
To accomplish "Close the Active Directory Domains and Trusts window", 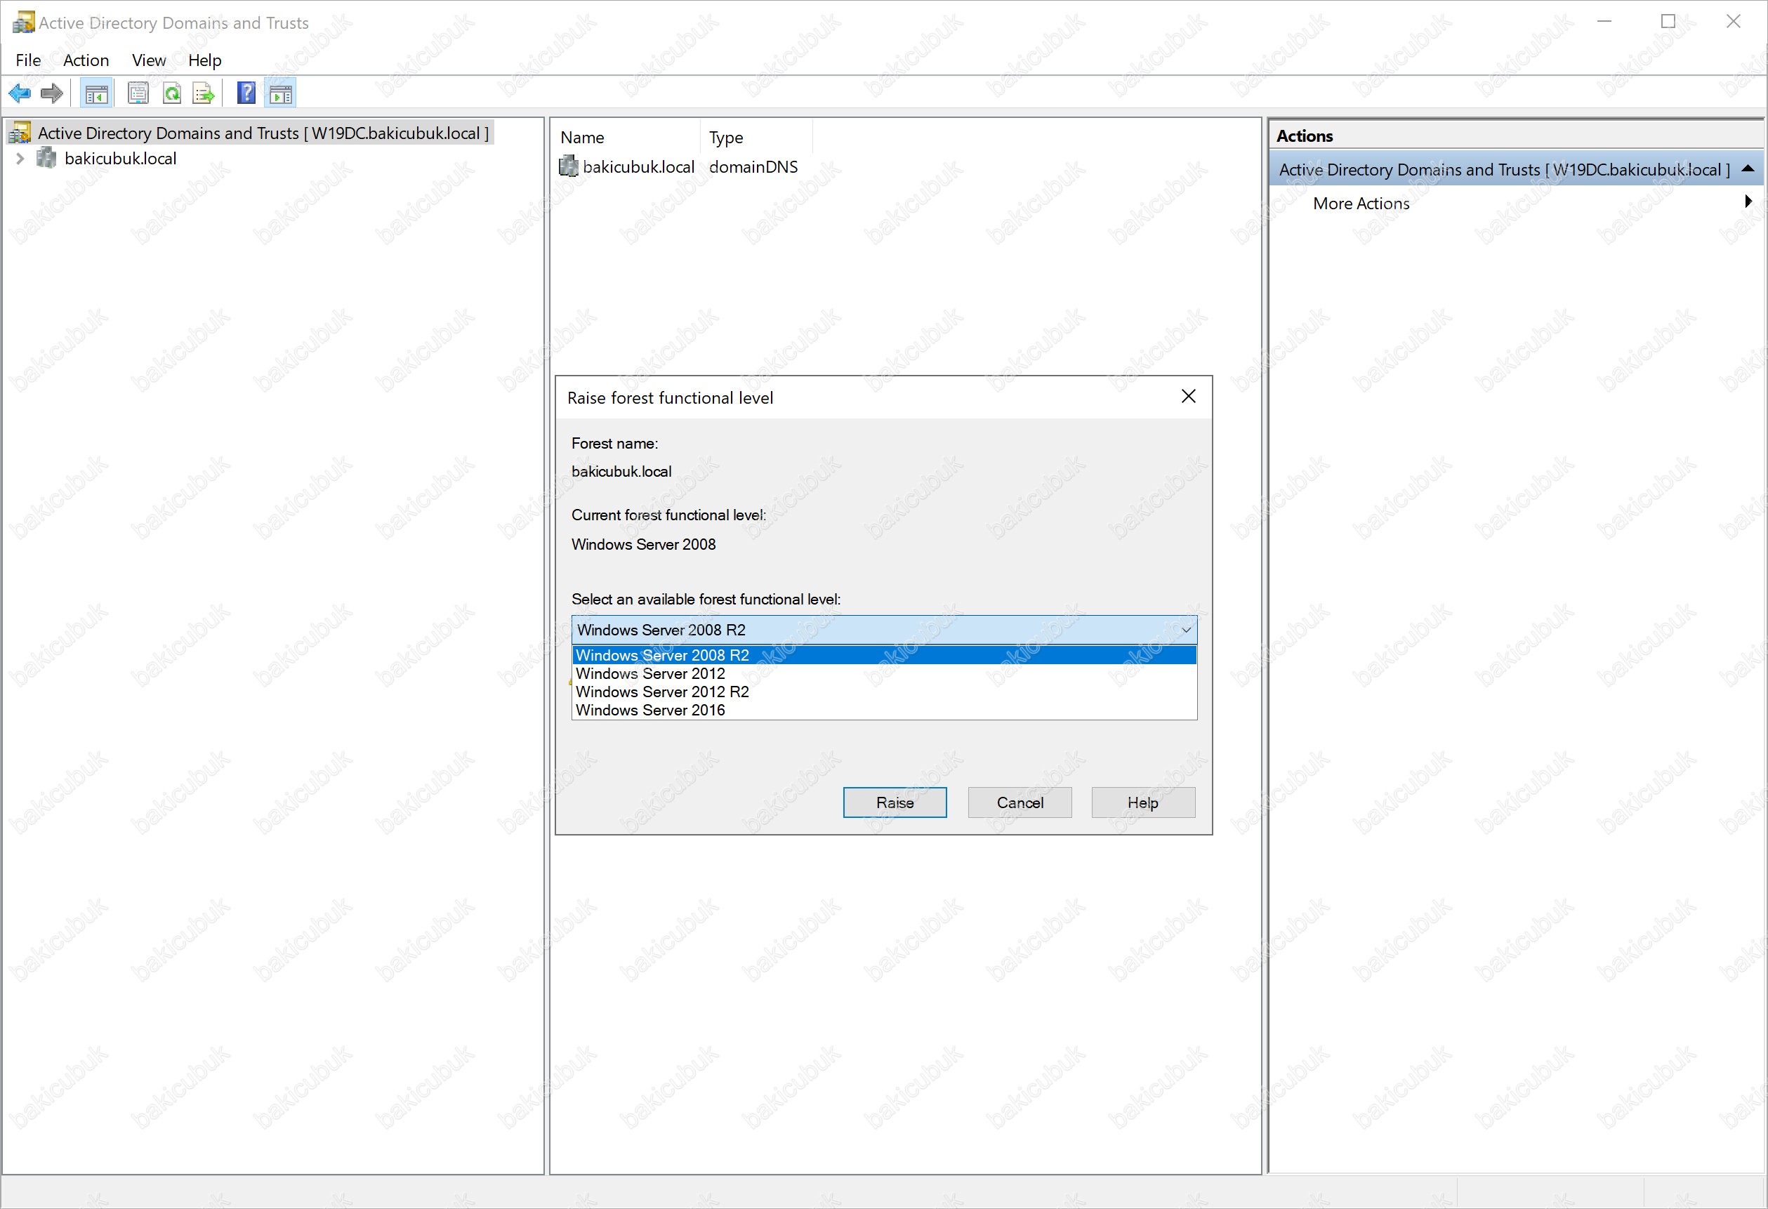I will pos(1734,22).
